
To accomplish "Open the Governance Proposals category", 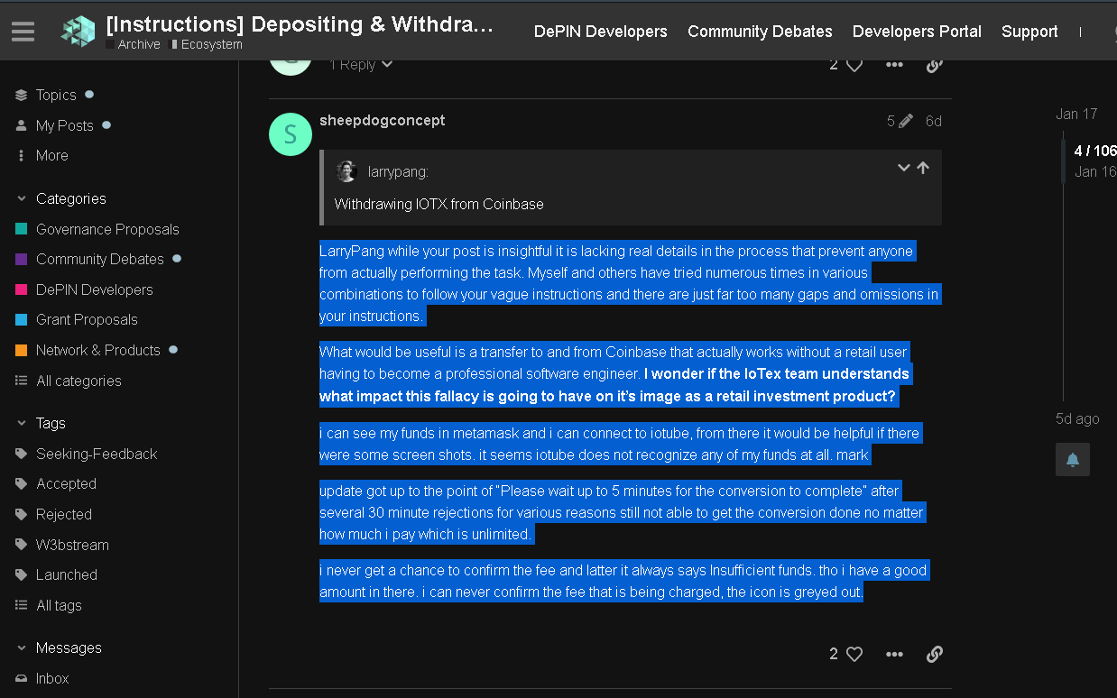I will (x=106, y=229).
